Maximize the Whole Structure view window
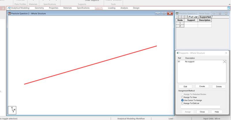The width and height of the screenshot is (231, 120). click(x=164, y=13)
